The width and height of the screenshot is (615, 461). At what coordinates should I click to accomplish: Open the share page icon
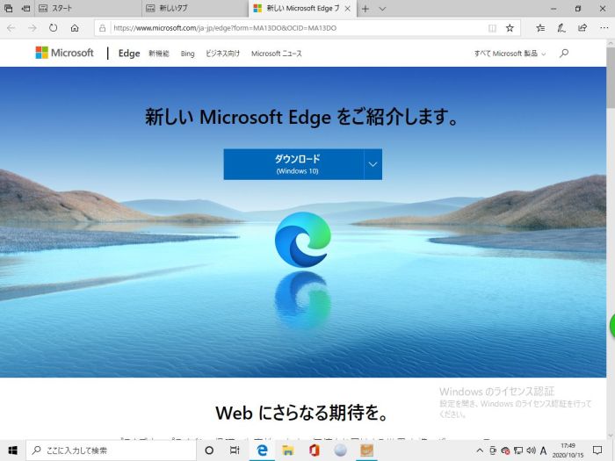582,28
